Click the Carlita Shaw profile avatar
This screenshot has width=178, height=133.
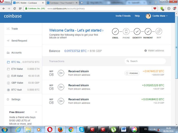click(148, 16)
